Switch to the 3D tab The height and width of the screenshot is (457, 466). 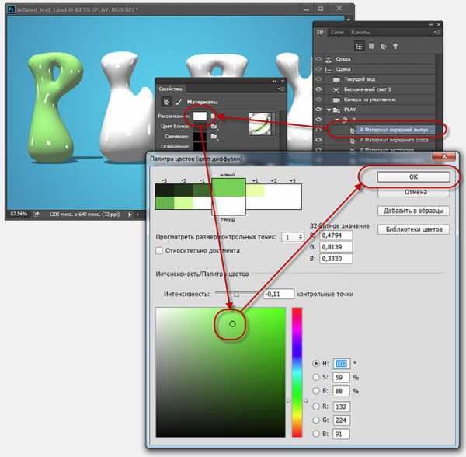320,33
